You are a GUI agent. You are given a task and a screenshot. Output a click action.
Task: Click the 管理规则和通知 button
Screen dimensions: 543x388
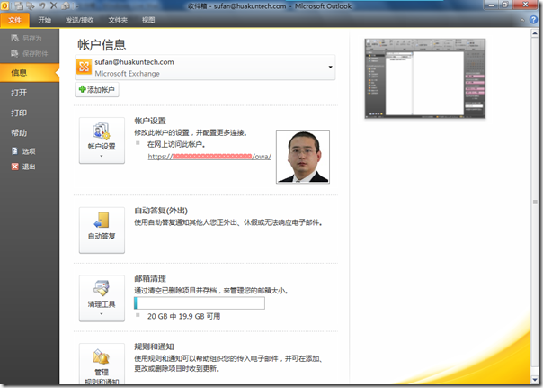click(x=102, y=364)
